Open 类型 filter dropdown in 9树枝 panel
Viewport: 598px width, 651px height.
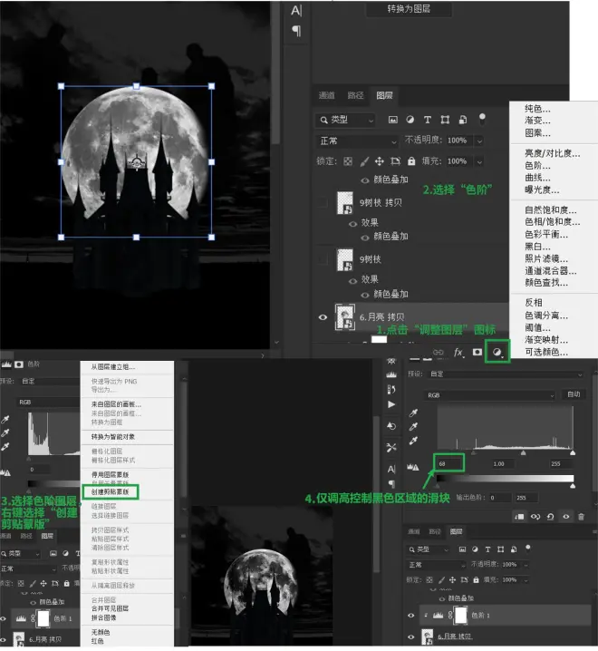coord(345,120)
